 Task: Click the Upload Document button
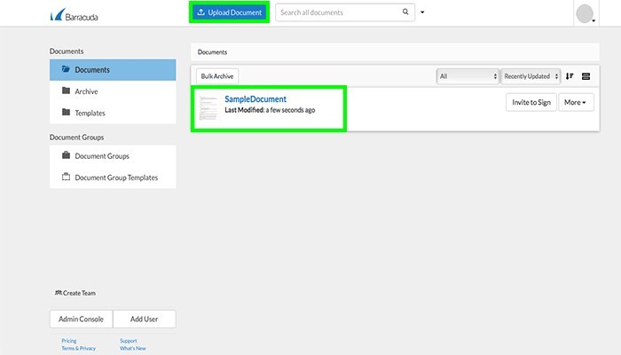[229, 12]
